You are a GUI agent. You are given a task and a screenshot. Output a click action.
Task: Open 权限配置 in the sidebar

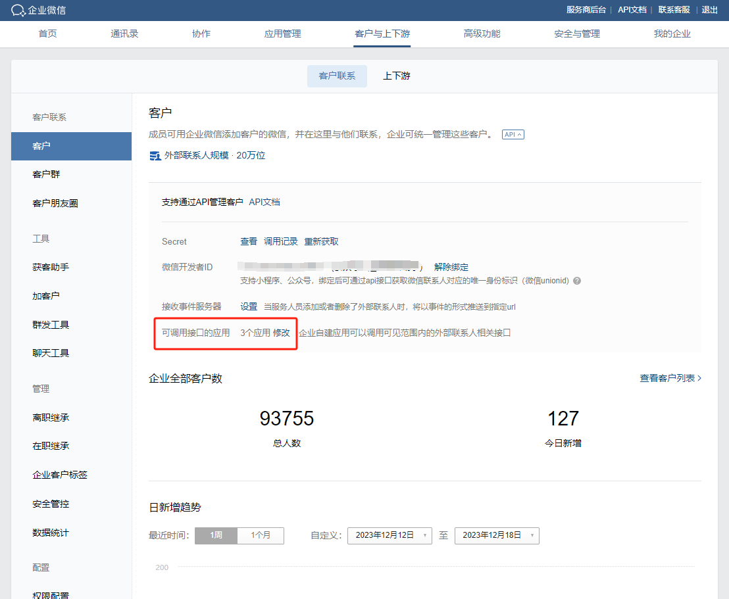(x=50, y=595)
